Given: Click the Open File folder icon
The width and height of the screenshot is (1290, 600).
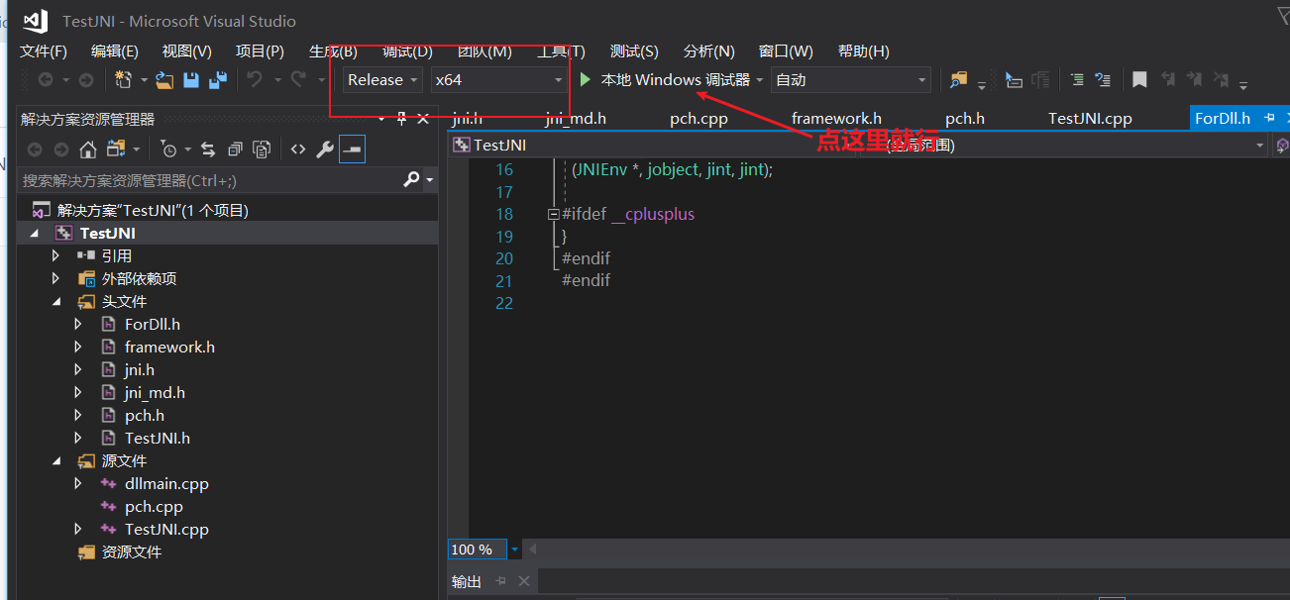Looking at the screenshot, I should (164, 80).
